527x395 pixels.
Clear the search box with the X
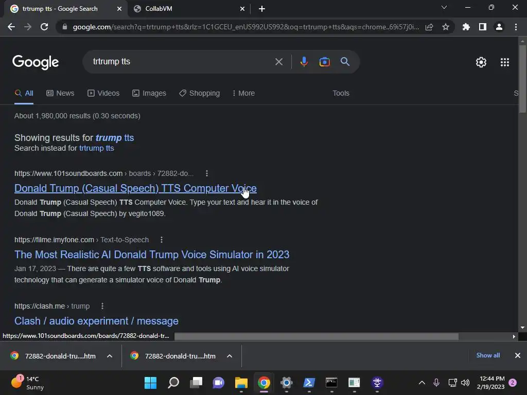pos(278,62)
